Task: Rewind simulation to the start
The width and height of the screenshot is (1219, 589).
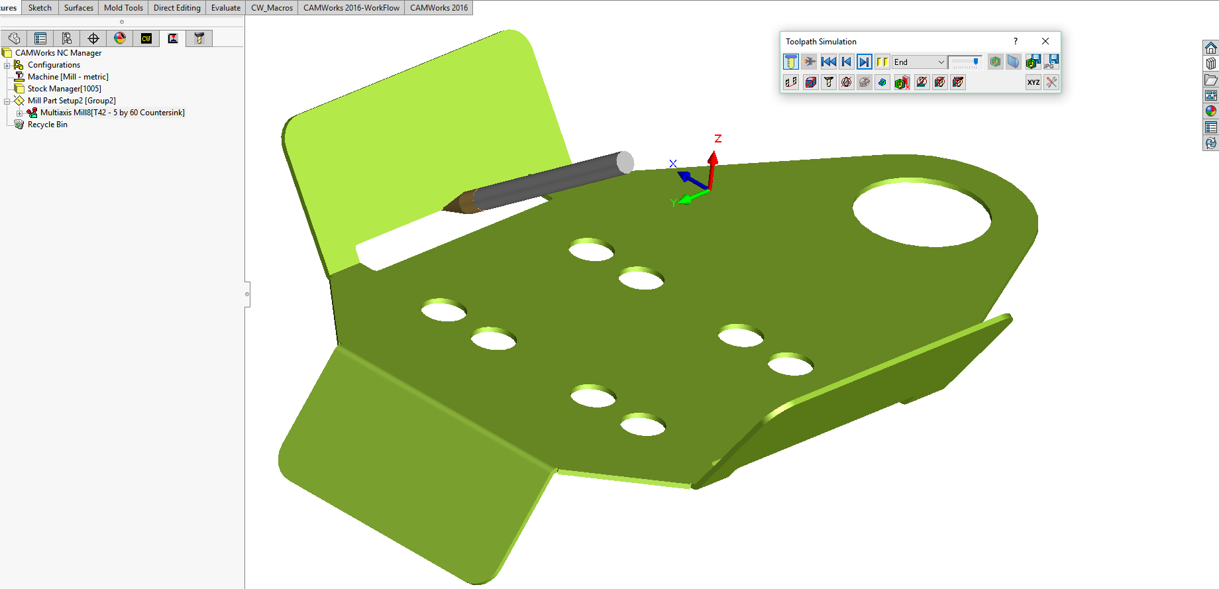Action: 828,62
